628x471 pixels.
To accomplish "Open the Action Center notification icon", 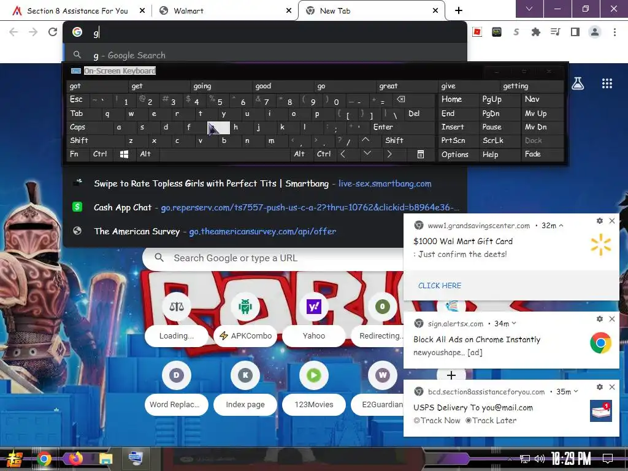I will click(x=608, y=459).
